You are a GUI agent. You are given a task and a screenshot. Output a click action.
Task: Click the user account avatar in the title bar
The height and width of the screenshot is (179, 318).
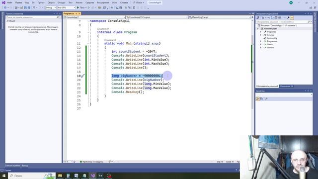click(x=291, y=2)
